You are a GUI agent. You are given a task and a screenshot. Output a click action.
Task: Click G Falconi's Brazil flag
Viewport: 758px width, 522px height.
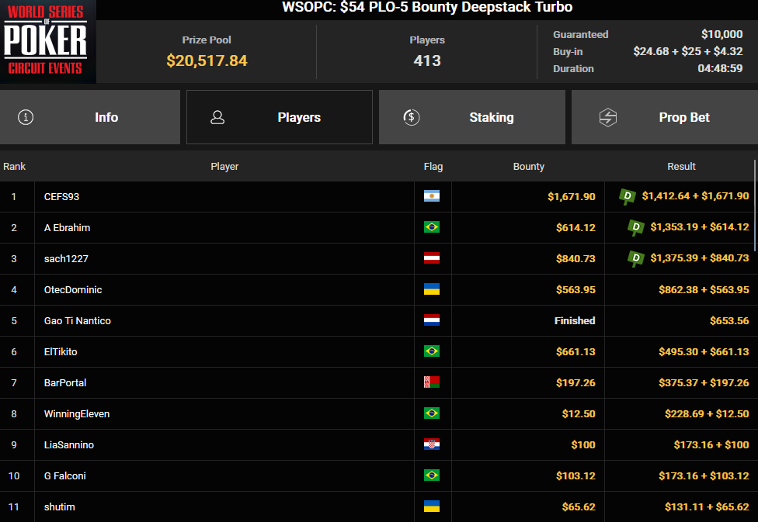432,475
